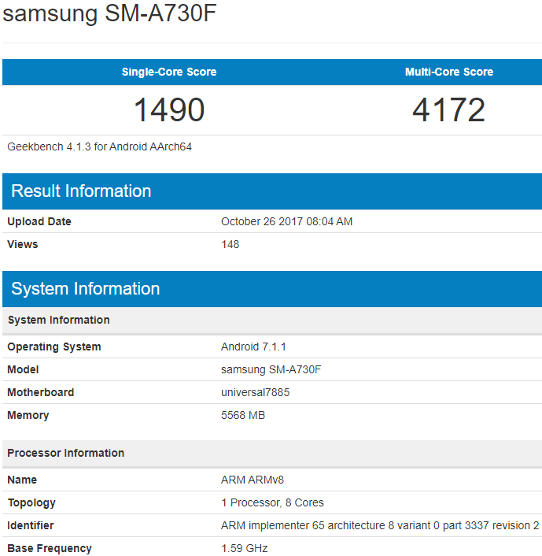542x556 pixels.
Task: Click the 'Model' row label
Action: coord(23,369)
